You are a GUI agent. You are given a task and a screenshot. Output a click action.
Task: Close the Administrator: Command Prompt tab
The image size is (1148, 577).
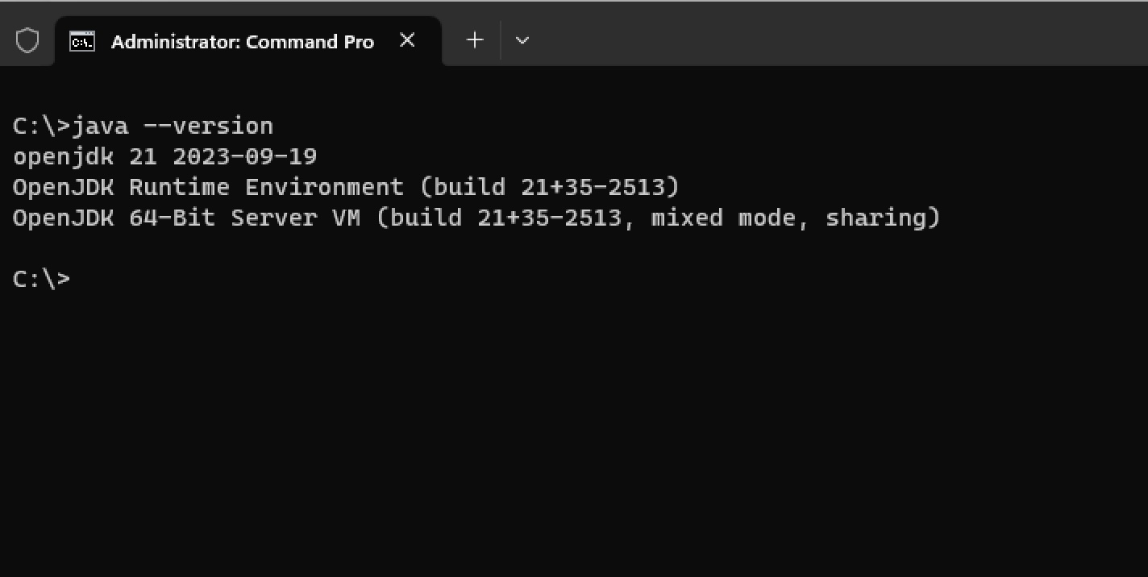pyautogui.click(x=407, y=40)
